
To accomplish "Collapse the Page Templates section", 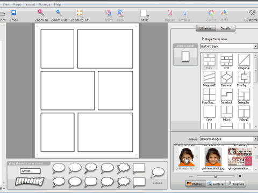I will pos(203,39).
